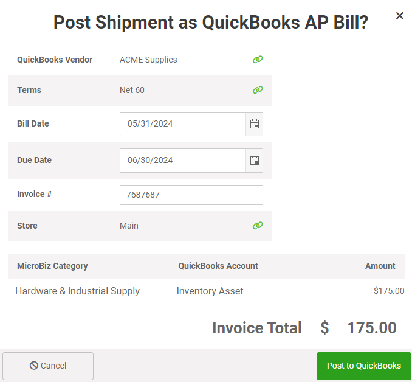The image size is (412, 382).
Task: Click the Store Main link icon
Action: pyautogui.click(x=258, y=226)
